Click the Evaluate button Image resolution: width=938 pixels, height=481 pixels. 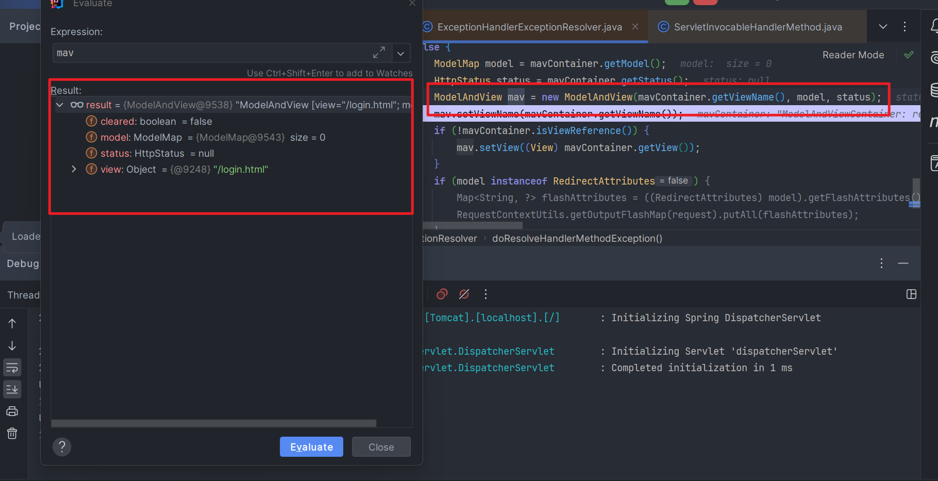coord(311,447)
